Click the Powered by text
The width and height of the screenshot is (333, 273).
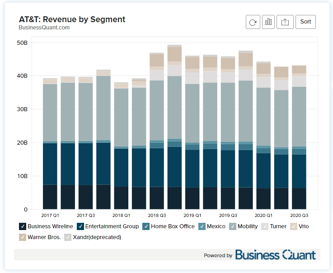218,255
